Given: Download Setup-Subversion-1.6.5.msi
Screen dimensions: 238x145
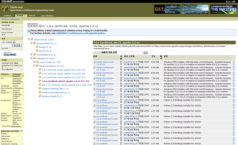Looking at the screenshot, I should (x=105, y=90).
